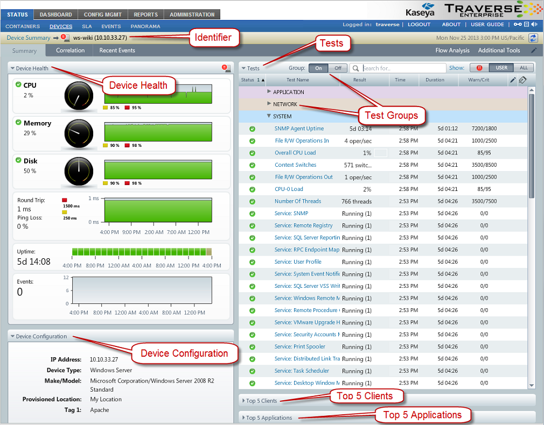Screen dimensions: 544x425
Task: Click the tag icon in Tests column header
Action: 522,80
